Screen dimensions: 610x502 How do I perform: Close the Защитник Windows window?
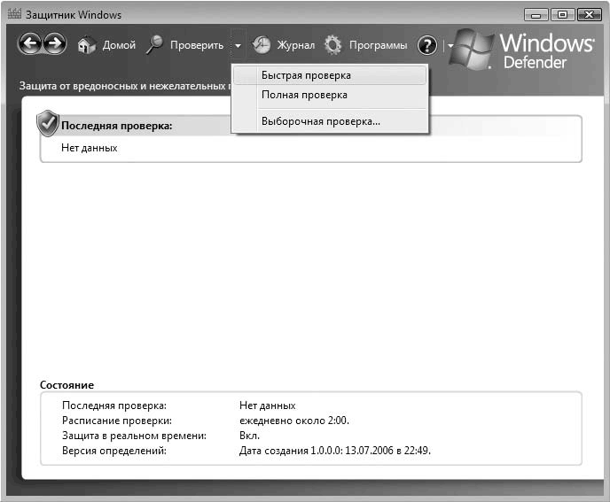tap(589, 15)
